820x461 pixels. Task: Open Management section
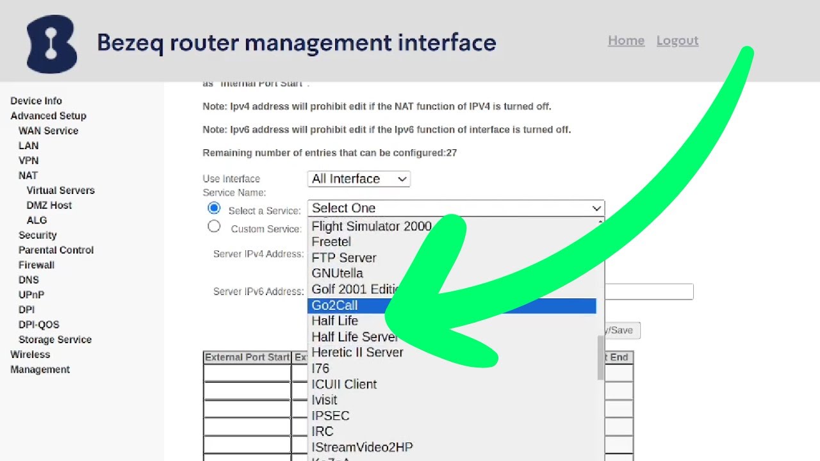coord(40,369)
